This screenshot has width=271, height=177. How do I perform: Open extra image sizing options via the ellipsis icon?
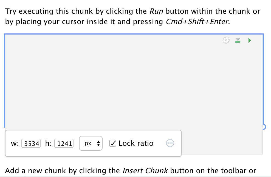pyautogui.click(x=170, y=143)
